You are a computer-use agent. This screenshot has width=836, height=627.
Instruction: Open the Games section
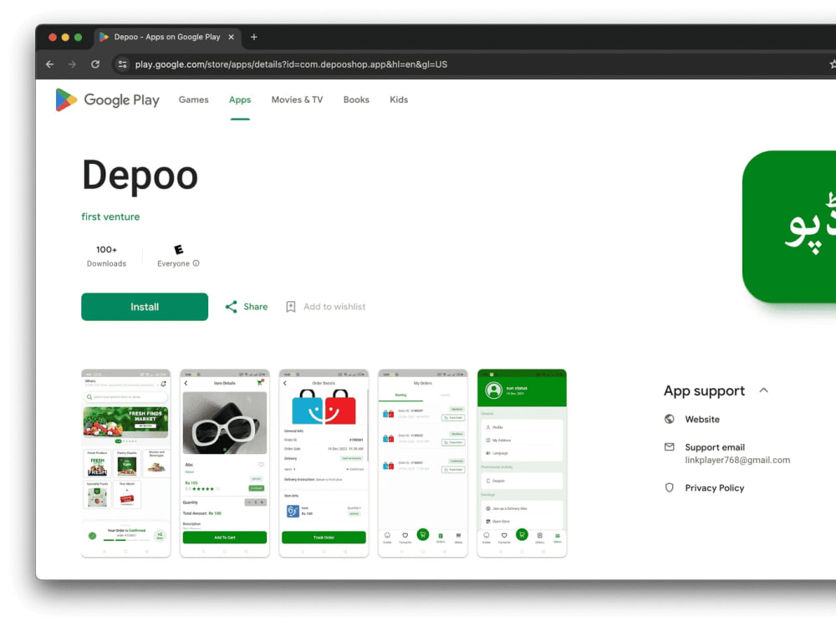coord(194,99)
